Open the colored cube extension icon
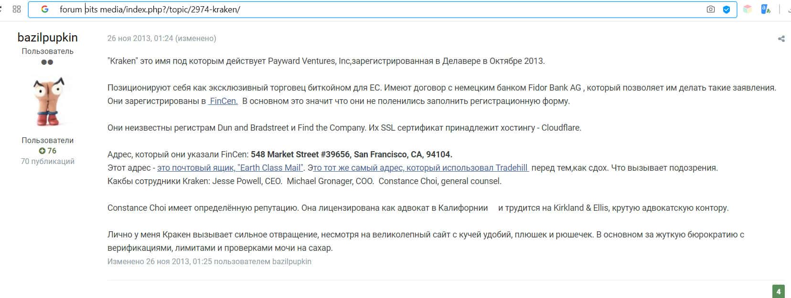This screenshot has height=298, width=791. point(748,9)
